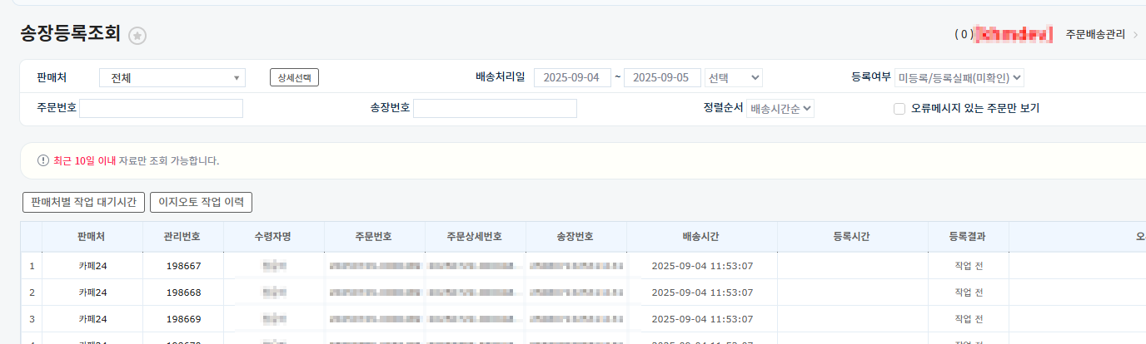Focus the 송장번호 search input field

[x=495, y=109]
